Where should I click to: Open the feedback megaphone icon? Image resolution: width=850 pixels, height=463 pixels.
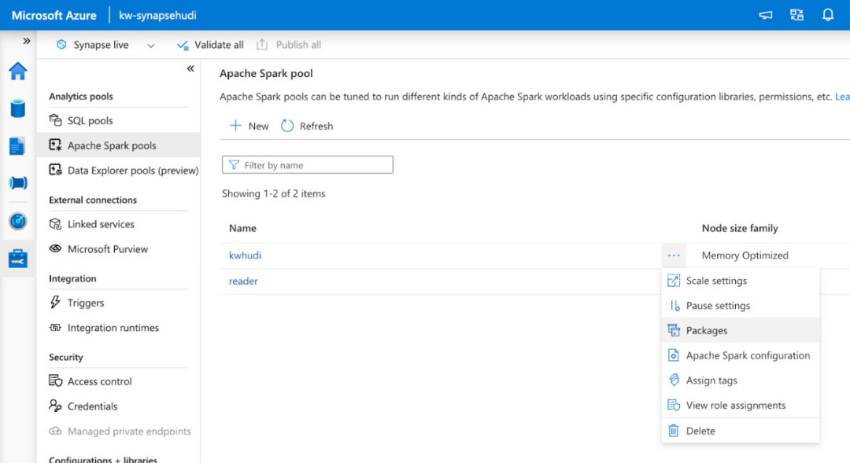pos(766,15)
